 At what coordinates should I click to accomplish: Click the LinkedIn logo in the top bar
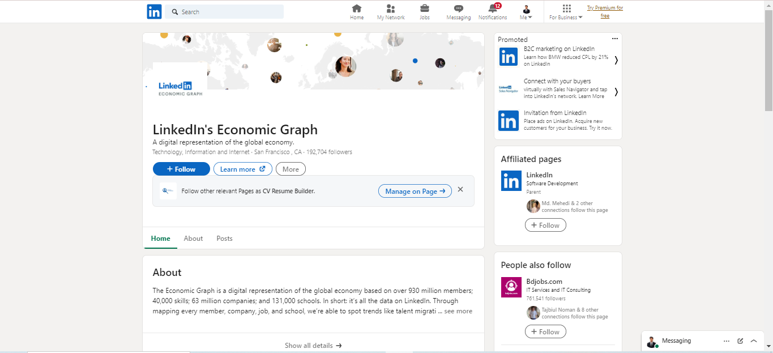point(154,11)
